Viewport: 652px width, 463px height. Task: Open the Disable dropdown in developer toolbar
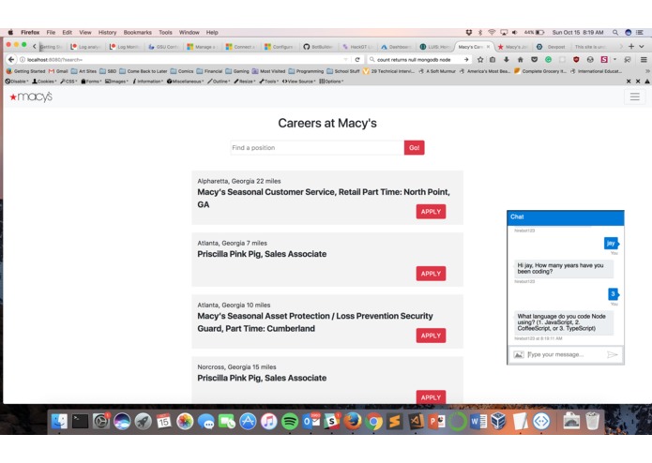(x=17, y=82)
